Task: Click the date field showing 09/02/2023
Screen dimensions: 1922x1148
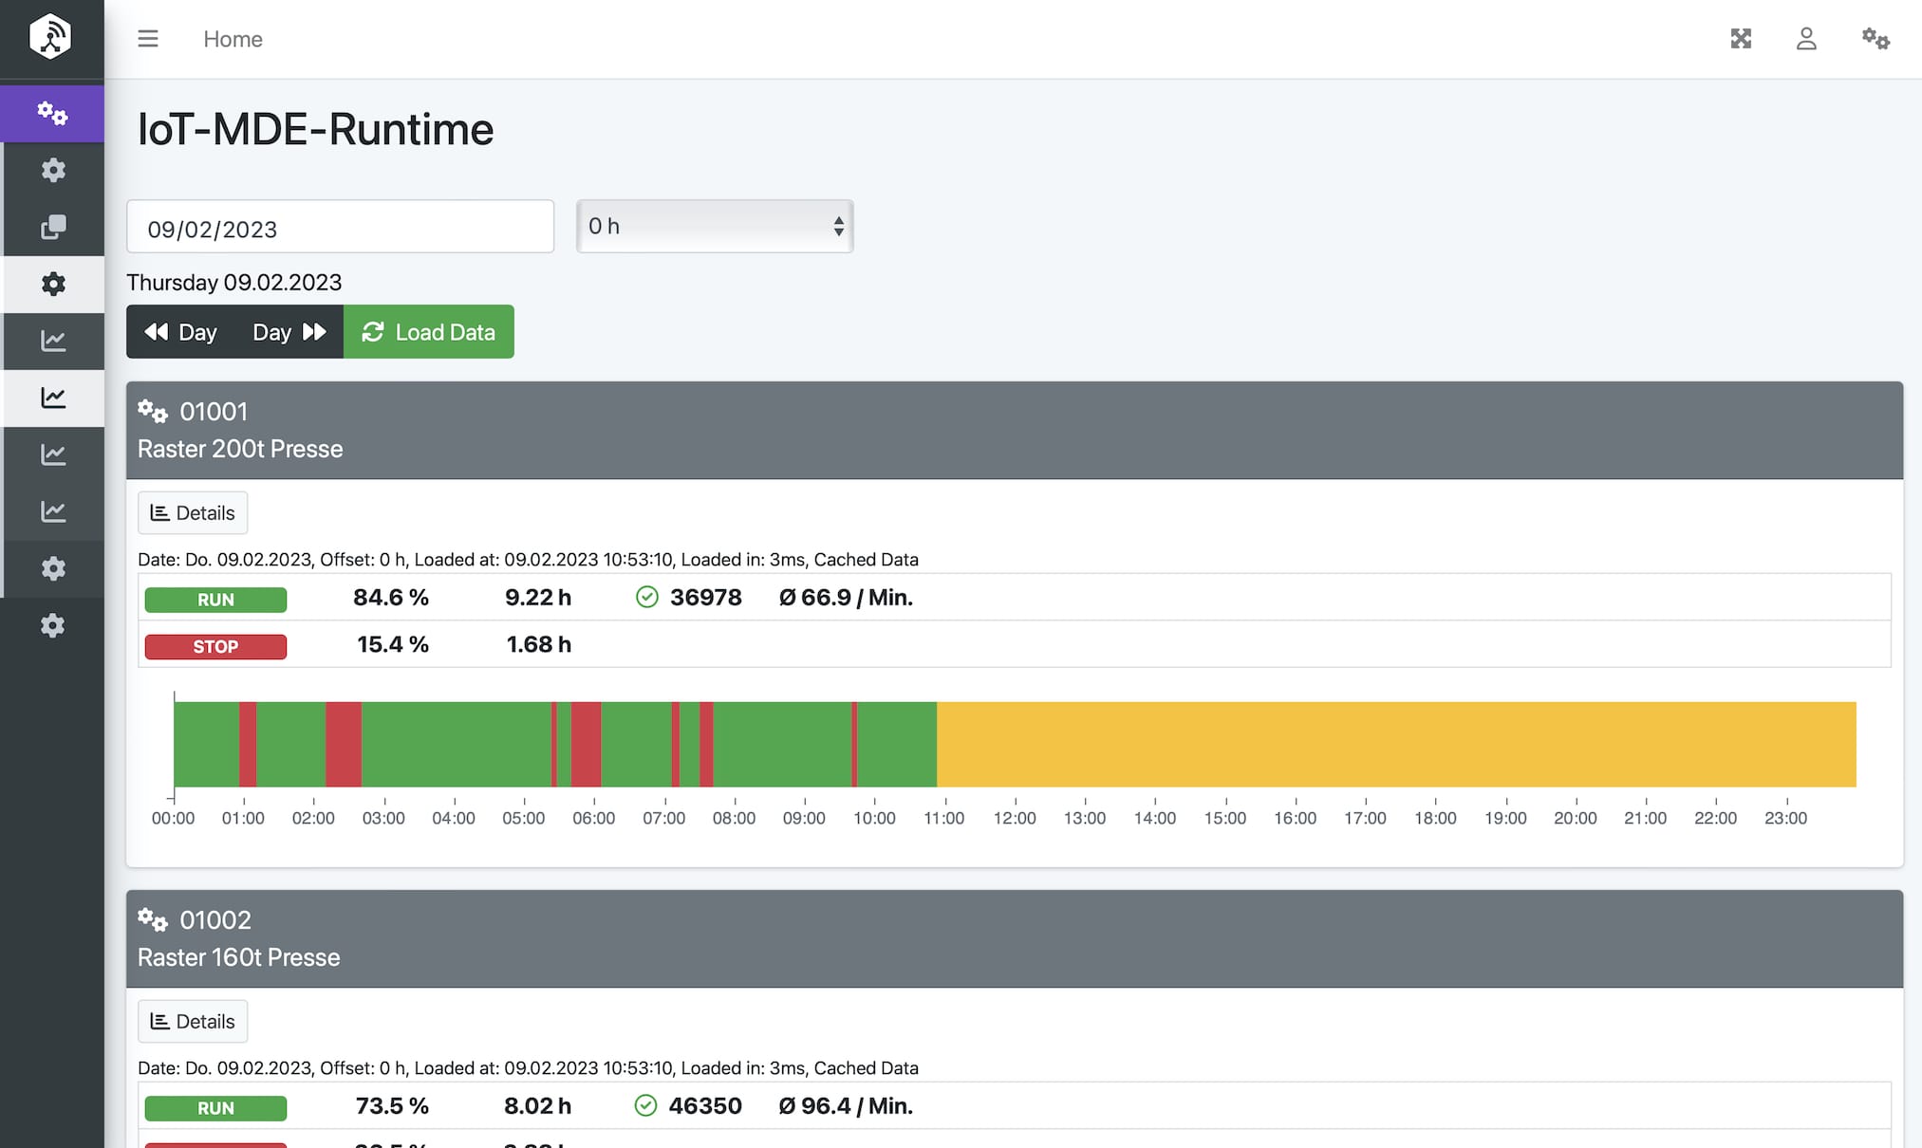Action: 340,227
